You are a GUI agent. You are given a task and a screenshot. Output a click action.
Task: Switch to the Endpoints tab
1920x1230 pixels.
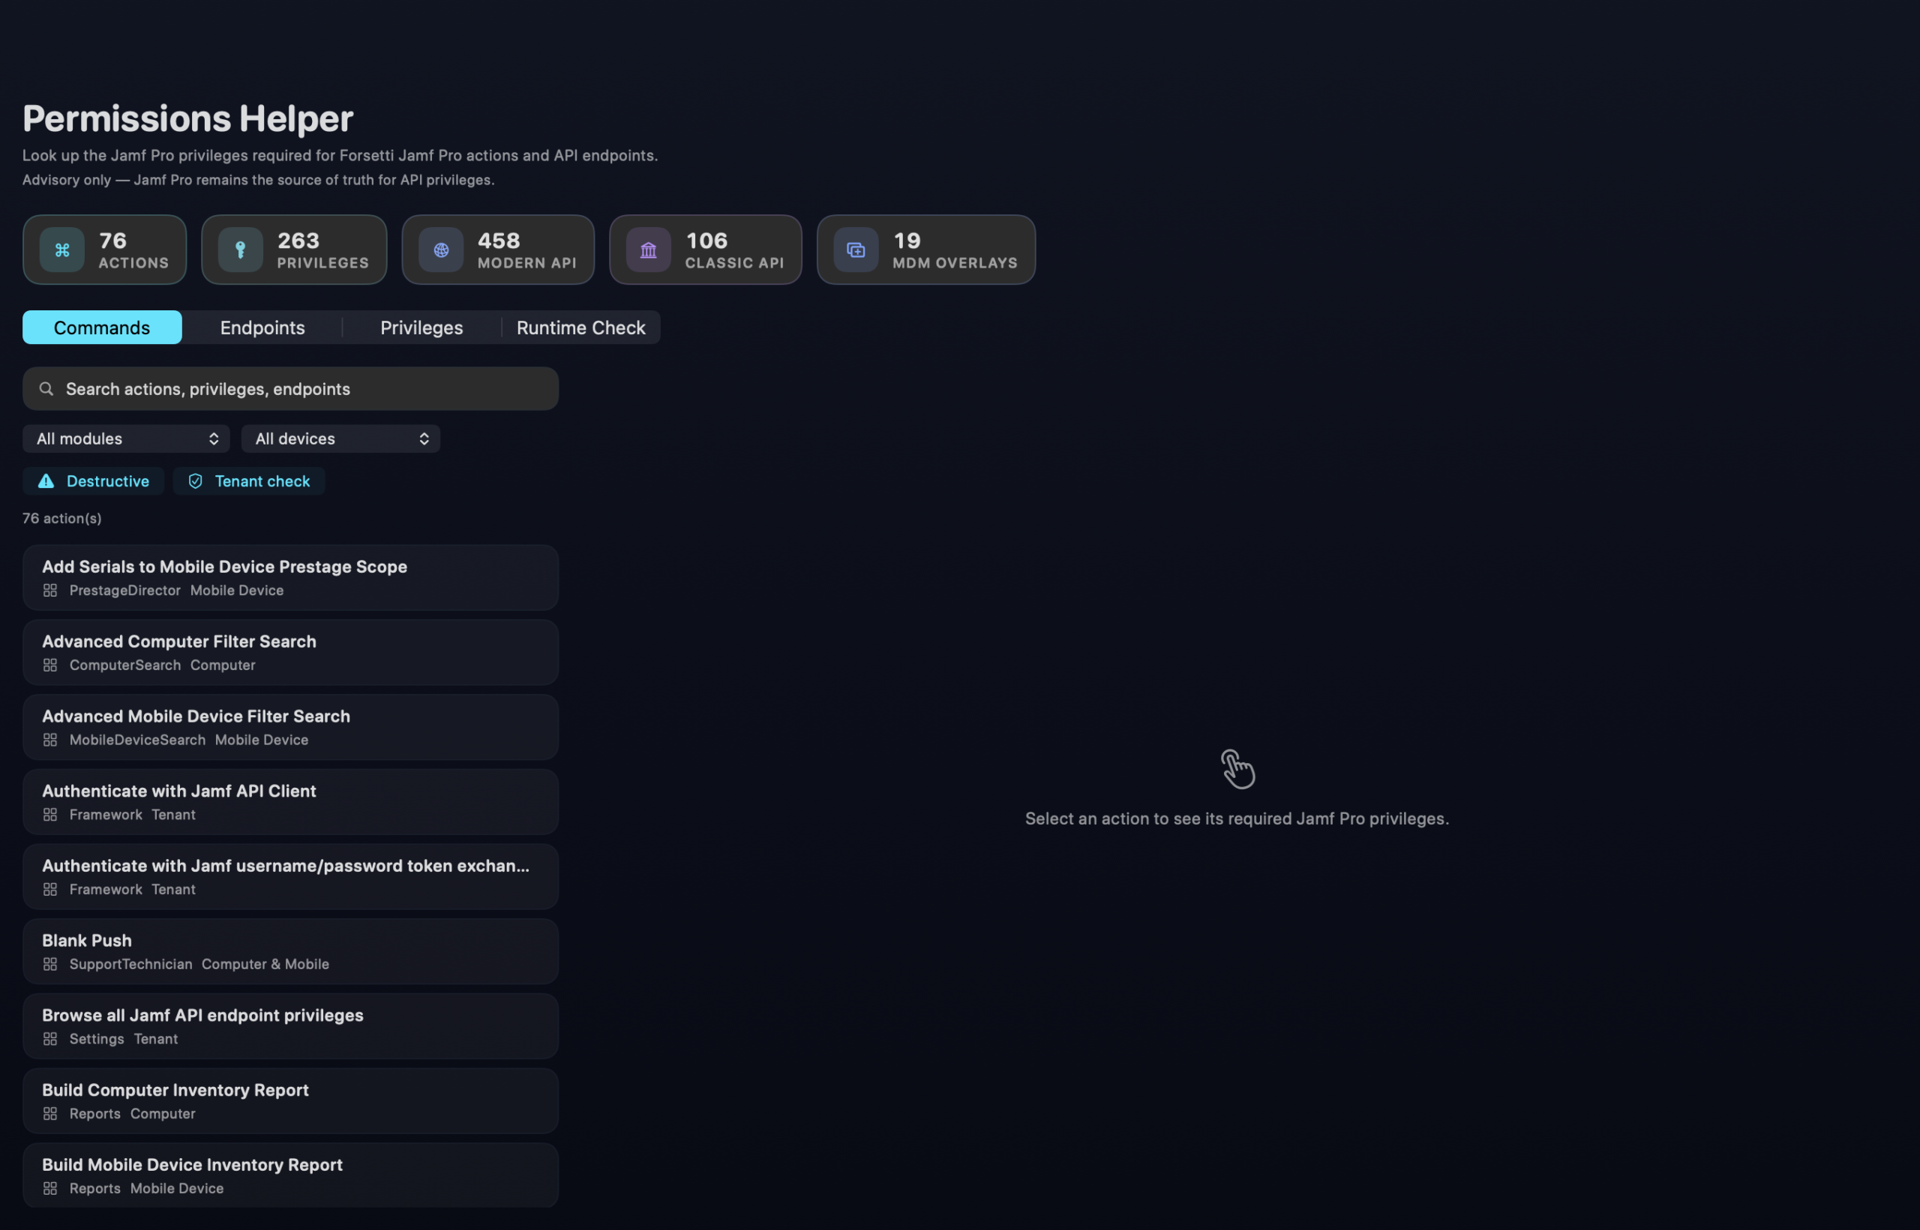(x=262, y=328)
